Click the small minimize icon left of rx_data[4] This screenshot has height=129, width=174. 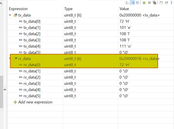5,89
